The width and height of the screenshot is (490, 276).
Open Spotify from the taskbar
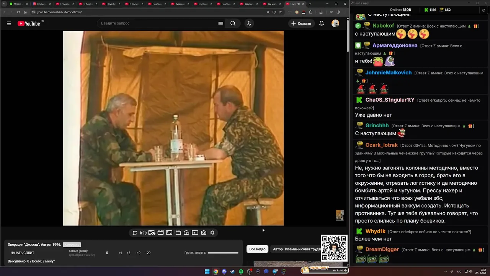pos(241,271)
